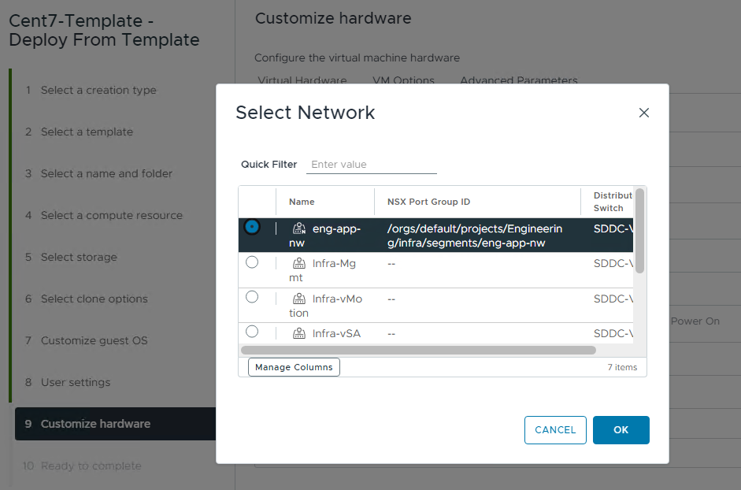Click the horizontal scrollbar of network table
Viewport: 741px width, 490px height.
tap(418, 350)
